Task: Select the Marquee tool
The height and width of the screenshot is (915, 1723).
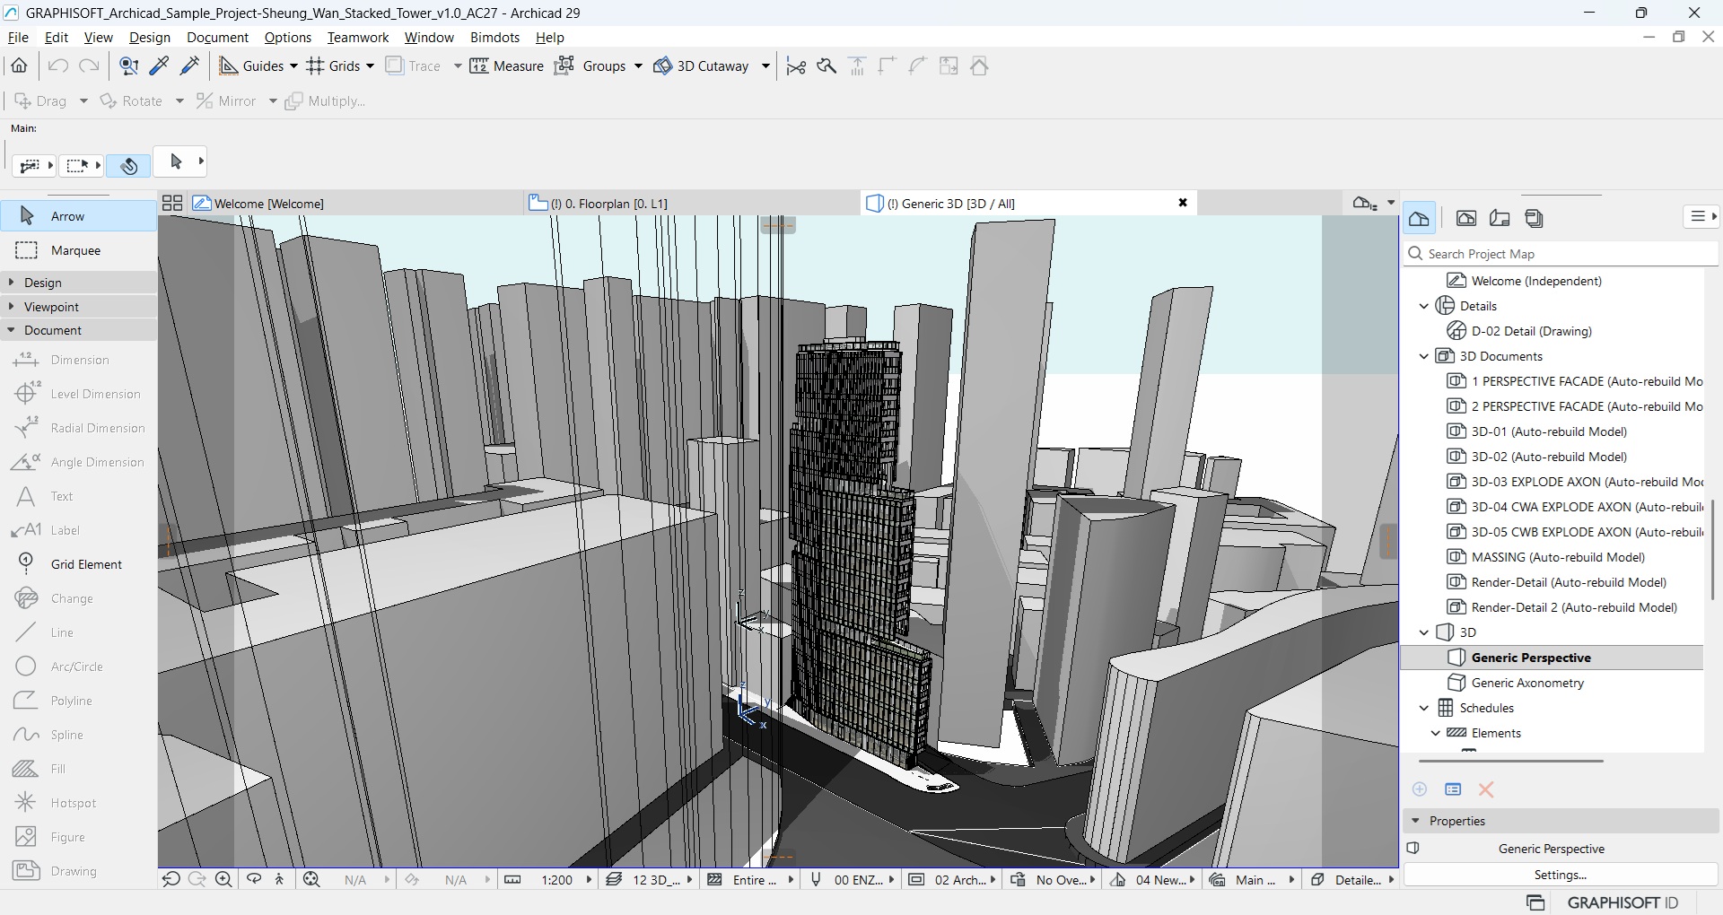Action: click(x=75, y=250)
